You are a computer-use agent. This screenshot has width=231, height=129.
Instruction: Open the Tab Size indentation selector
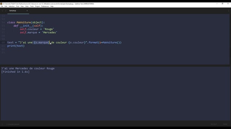click(x=214, y=124)
